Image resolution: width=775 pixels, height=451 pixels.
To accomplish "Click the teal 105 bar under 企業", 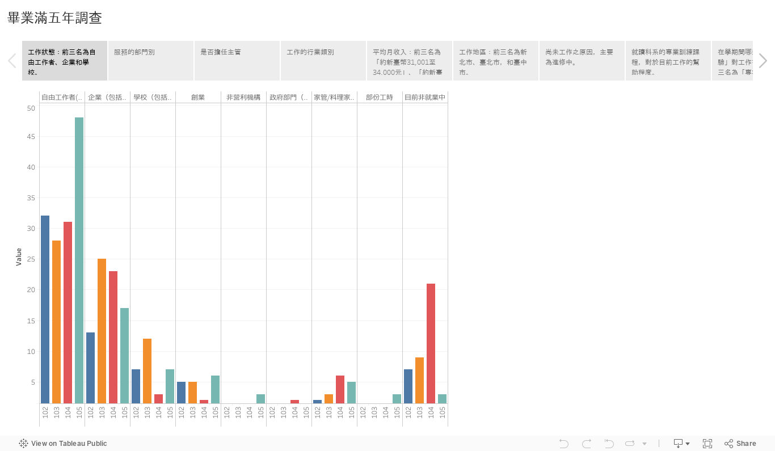I will click(x=124, y=356).
